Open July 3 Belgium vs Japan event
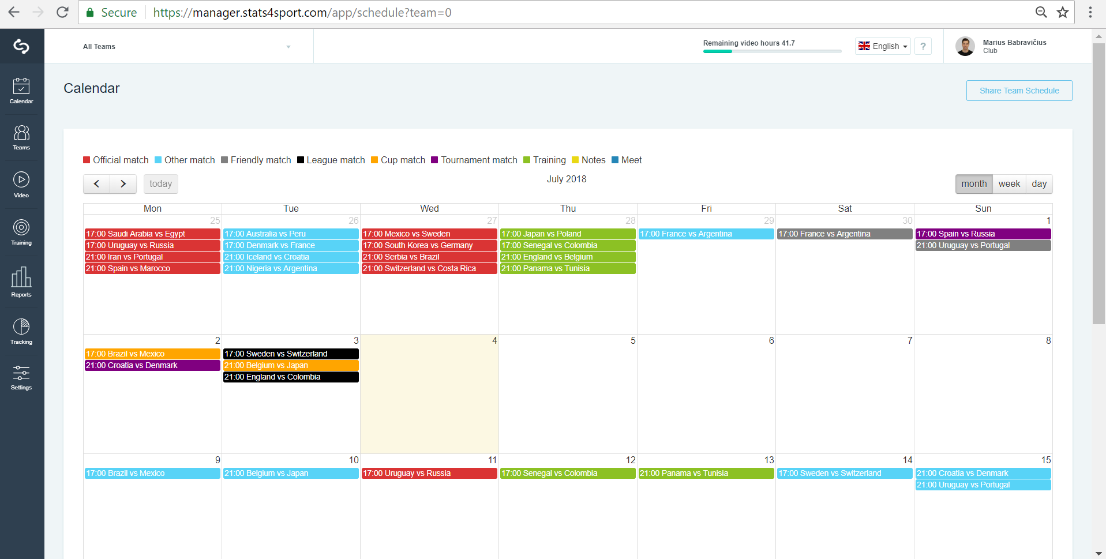This screenshot has height=559, width=1106. pyautogui.click(x=291, y=365)
